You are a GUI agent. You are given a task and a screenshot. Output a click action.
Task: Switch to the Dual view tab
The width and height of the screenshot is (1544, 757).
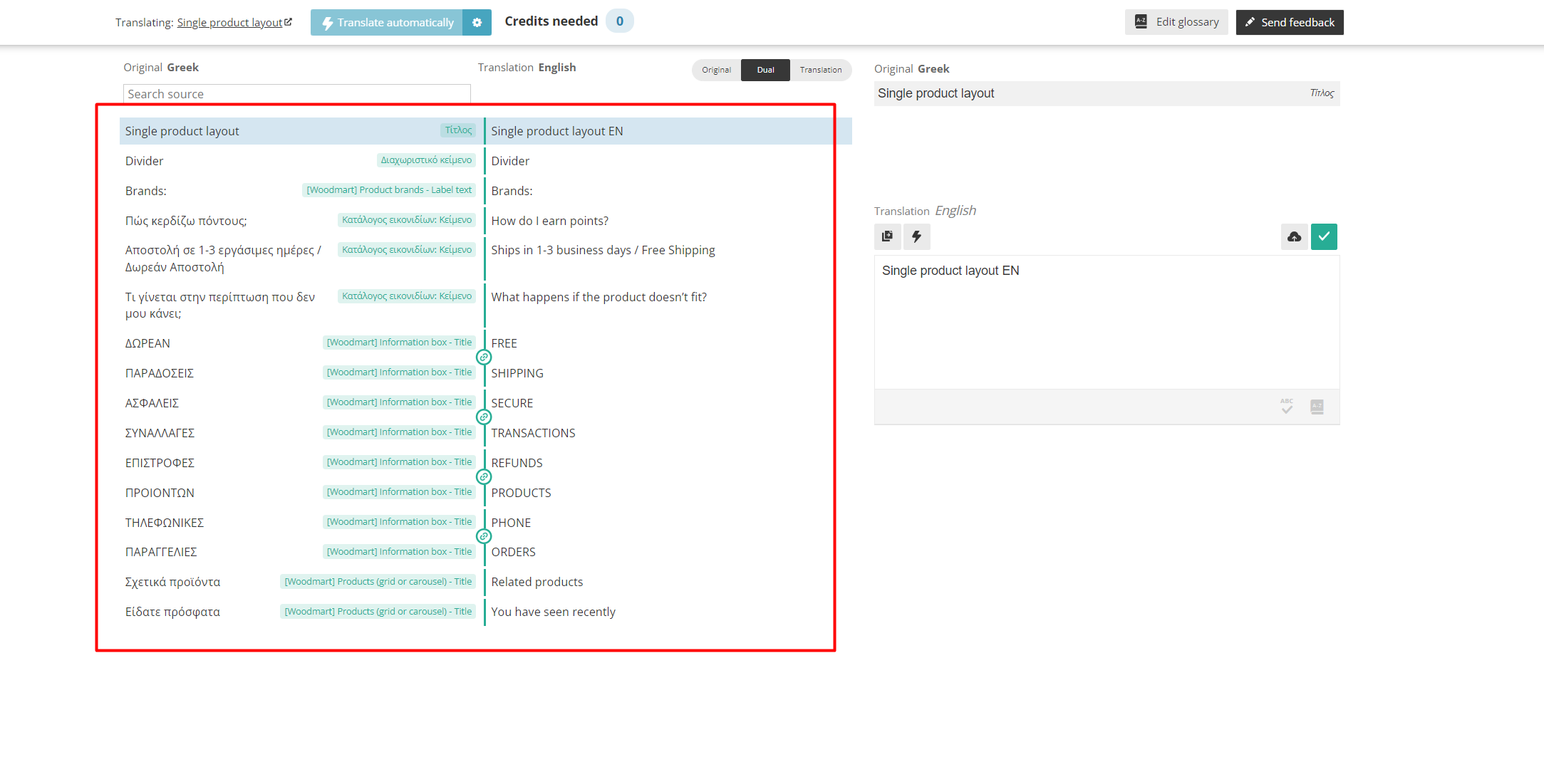tap(765, 70)
